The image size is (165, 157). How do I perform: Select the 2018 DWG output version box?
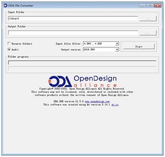(101, 49)
